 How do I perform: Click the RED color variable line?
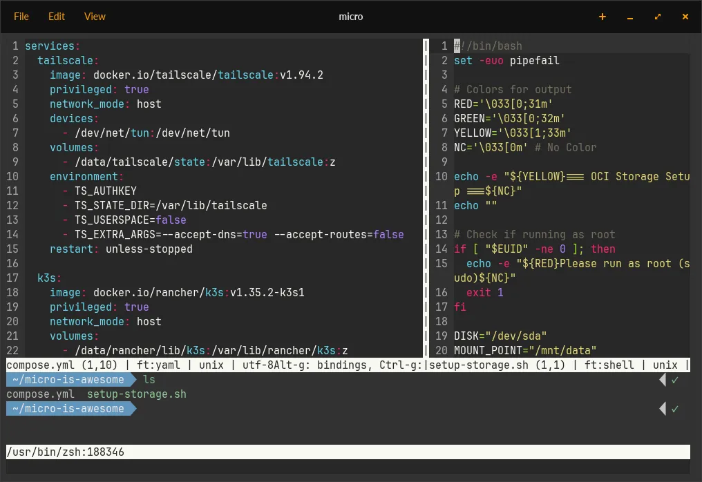tap(503, 104)
